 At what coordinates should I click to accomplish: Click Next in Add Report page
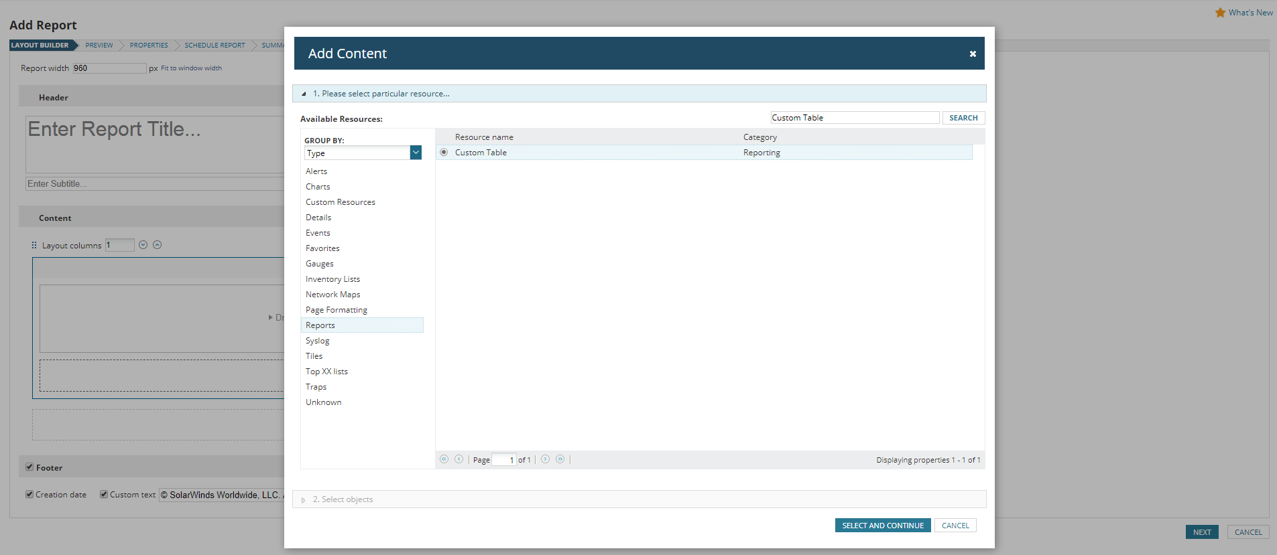(x=1202, y=532)
